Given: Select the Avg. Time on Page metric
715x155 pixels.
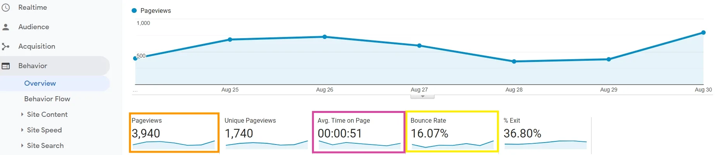Looking at the screenshot, I should pos(359,132).
